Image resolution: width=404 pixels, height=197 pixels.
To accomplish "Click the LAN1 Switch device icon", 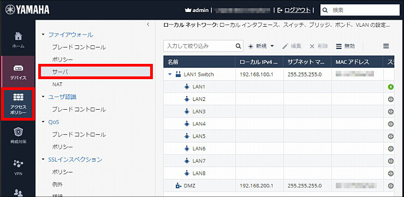I will 179,74.
